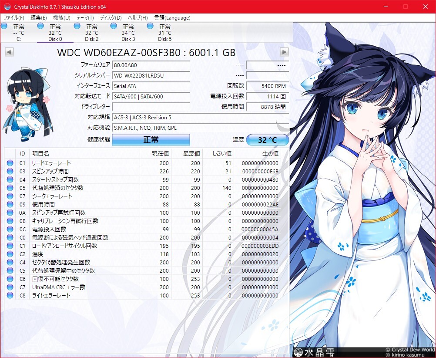Click the ID column header
436x358 pixels.
click(23, 154)
